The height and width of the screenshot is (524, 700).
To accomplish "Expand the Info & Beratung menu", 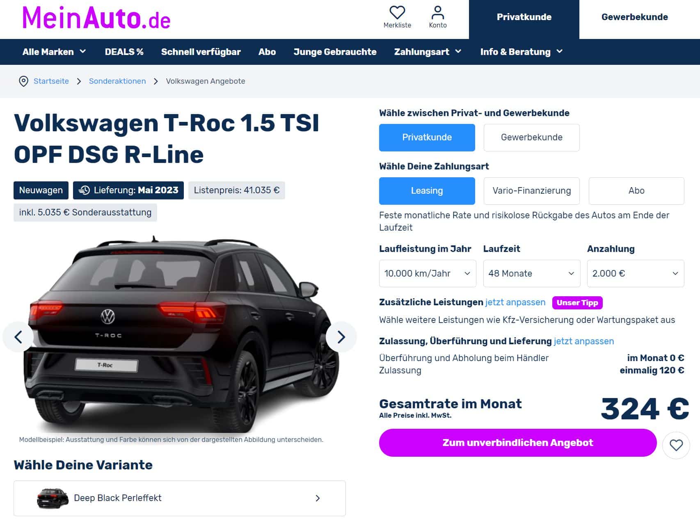I will click(x=521, y=52).
